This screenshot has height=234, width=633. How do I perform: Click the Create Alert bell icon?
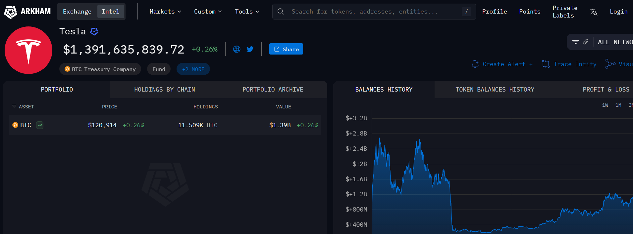click(475, 64)
